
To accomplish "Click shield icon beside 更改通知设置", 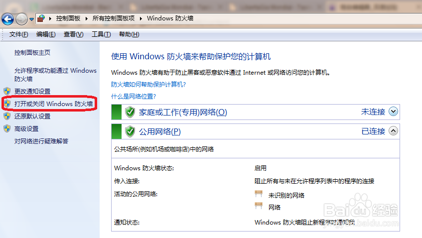I will pos(7,91).
